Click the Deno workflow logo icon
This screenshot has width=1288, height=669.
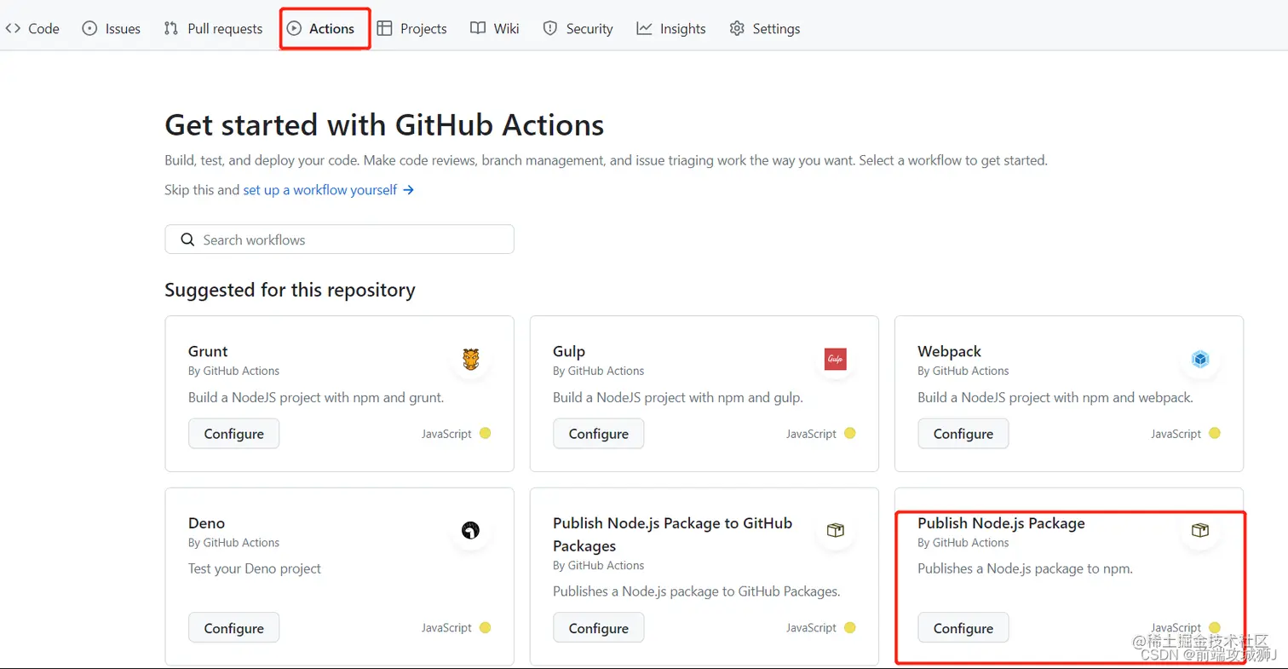pyautogui.click(x=471, y=531)
